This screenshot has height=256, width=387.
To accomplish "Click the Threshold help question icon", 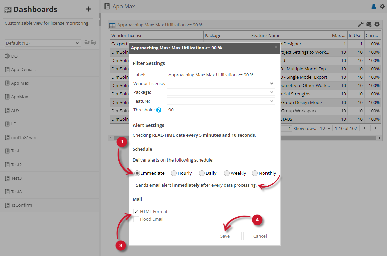I will (159, 110).
